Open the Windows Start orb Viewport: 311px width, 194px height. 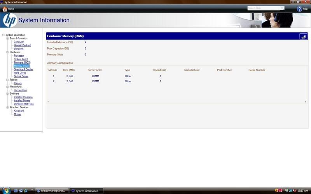[x=6, y=191]
